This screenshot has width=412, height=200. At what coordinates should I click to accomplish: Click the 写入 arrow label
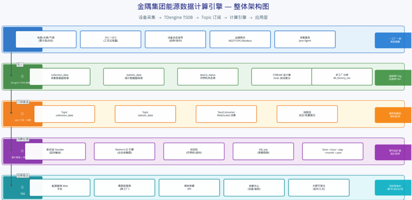[x=20, y=65]
